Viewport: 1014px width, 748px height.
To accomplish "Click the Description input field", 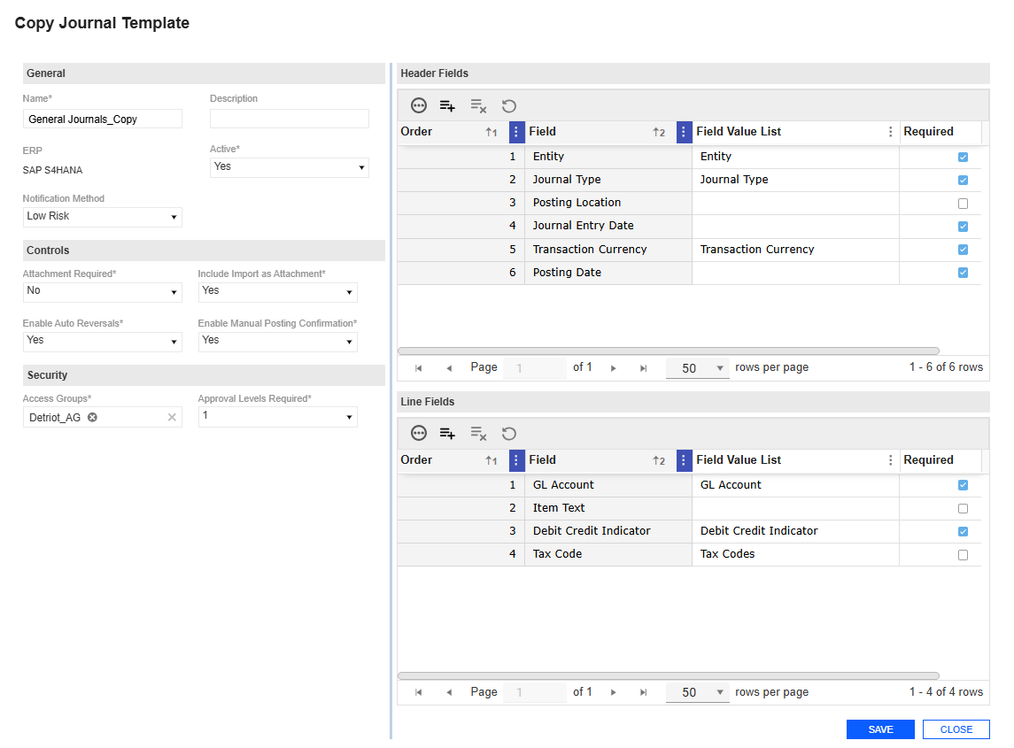I will click(x=289, y=119).
